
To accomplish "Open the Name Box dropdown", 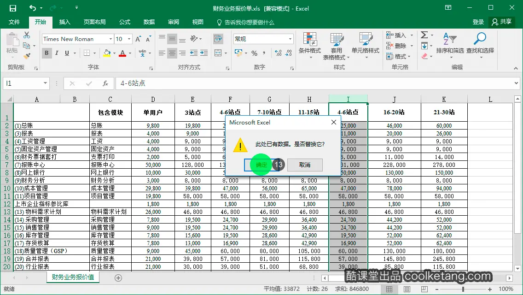I will point(45,83).
